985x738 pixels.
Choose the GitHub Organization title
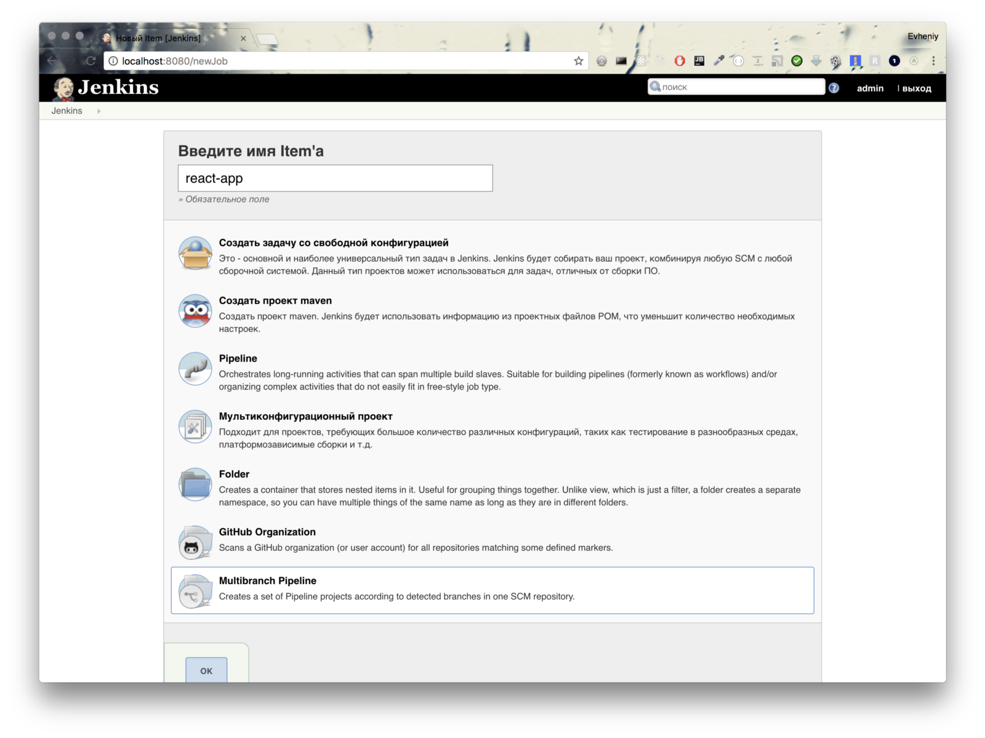[267, 532]
